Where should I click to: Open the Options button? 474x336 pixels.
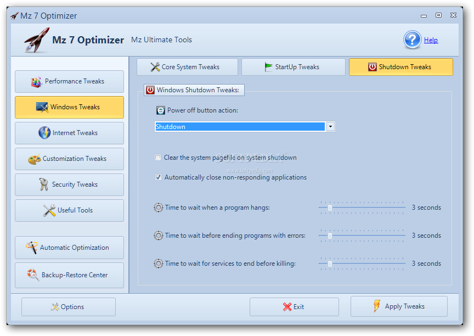[x=69, y=307]
